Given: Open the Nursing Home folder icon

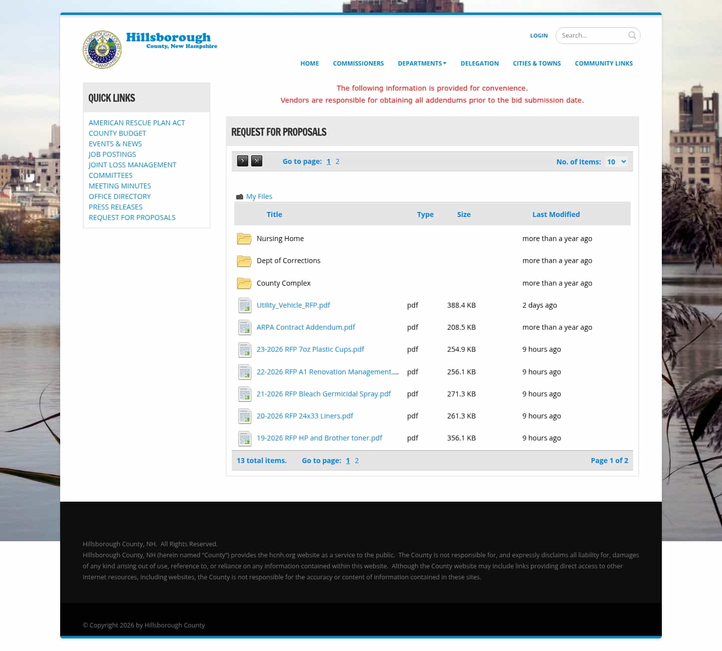Looking at the screenshot, I should [244, 239].
